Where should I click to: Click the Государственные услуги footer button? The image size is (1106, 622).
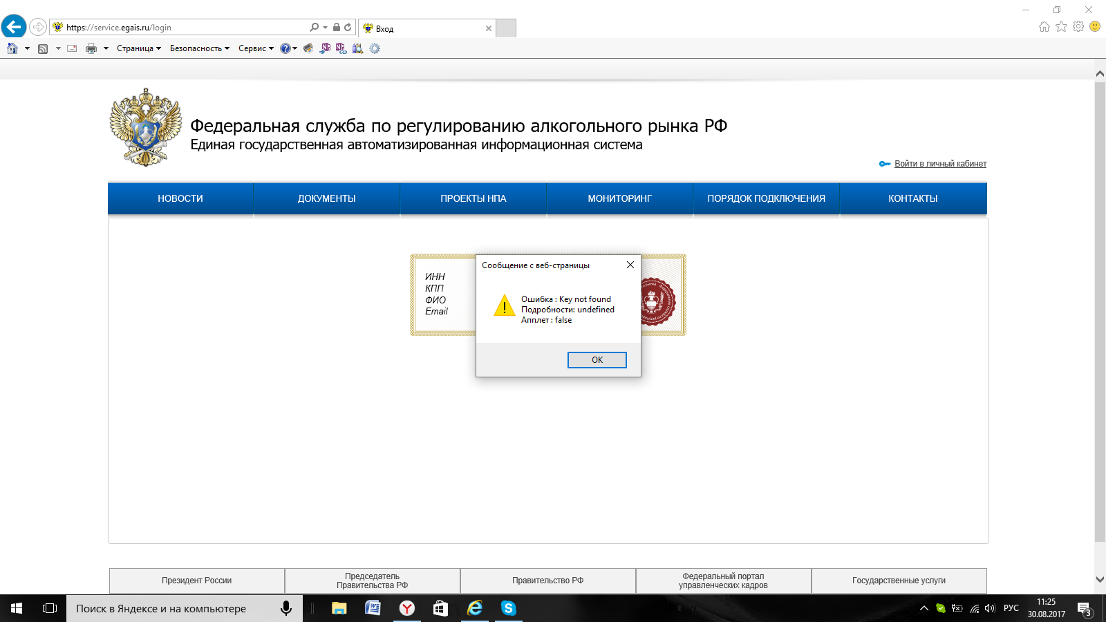coord(899,581)
